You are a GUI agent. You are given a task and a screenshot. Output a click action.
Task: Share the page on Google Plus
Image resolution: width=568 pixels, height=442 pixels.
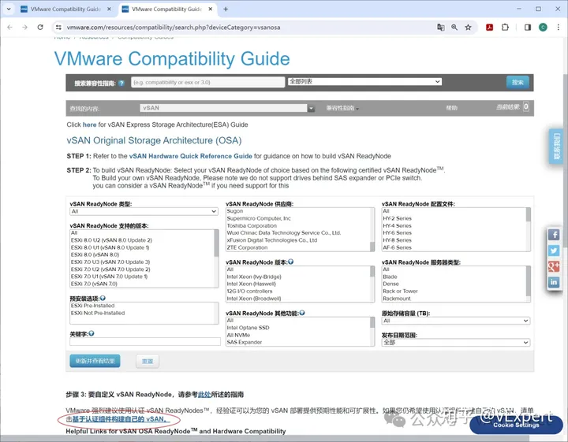click(554, 266)
